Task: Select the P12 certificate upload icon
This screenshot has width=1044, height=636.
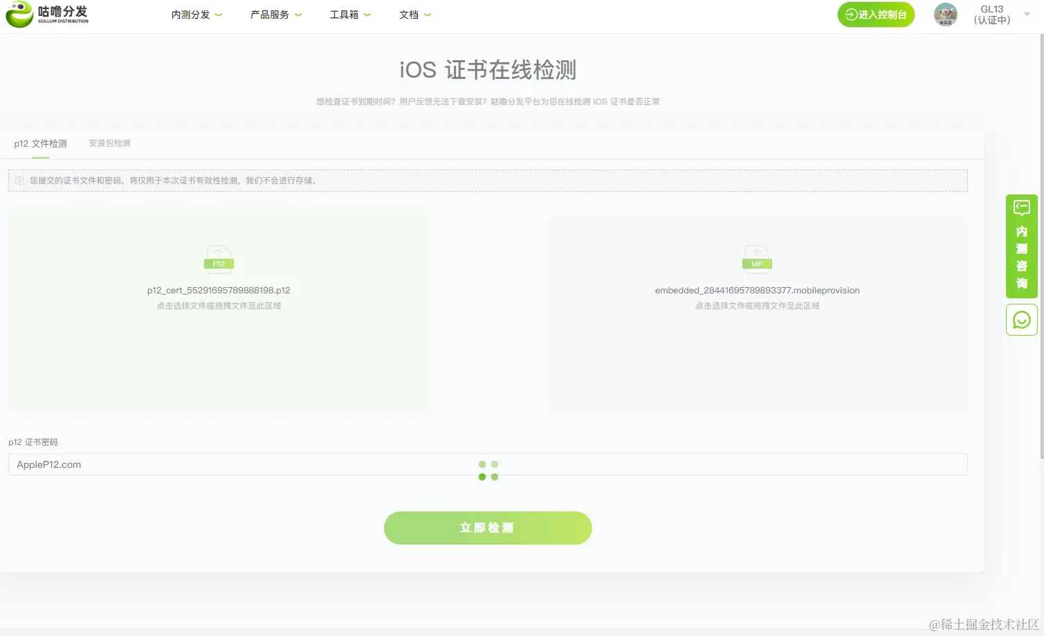Action: click(219, 259)
